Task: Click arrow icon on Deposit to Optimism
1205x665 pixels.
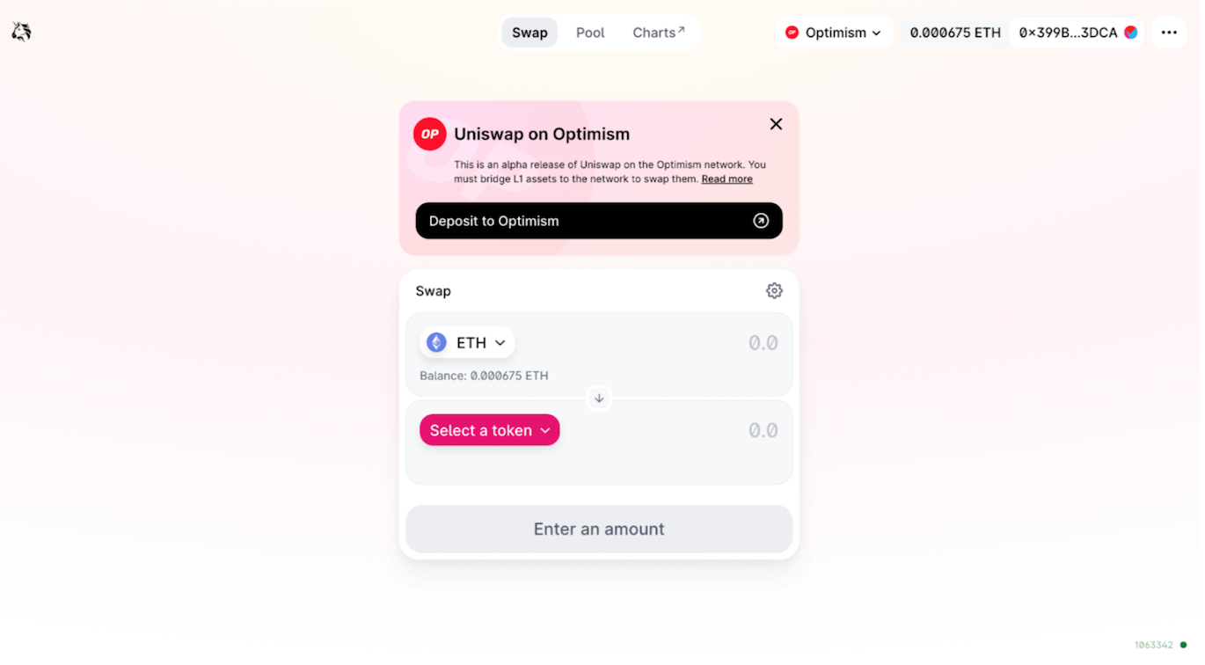Action: coord(761,221)
